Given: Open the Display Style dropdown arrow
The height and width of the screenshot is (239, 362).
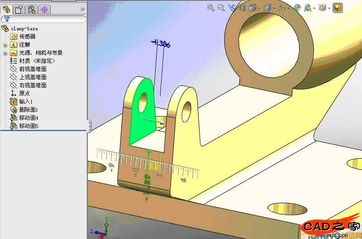Looking at the screenshot, I should [x=275, y=8].
